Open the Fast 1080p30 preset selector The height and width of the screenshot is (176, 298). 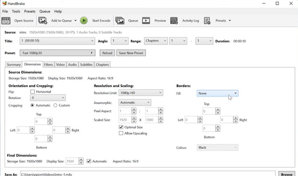point(57,53)
